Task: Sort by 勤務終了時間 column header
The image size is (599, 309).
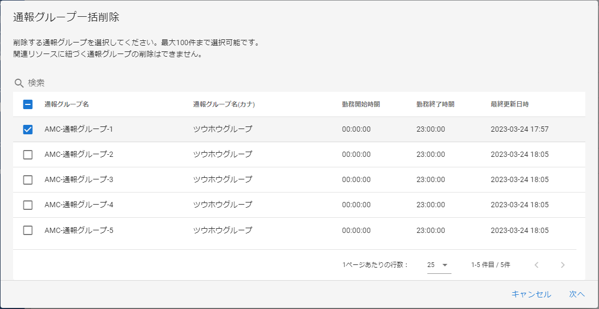Action: point(435,104)
